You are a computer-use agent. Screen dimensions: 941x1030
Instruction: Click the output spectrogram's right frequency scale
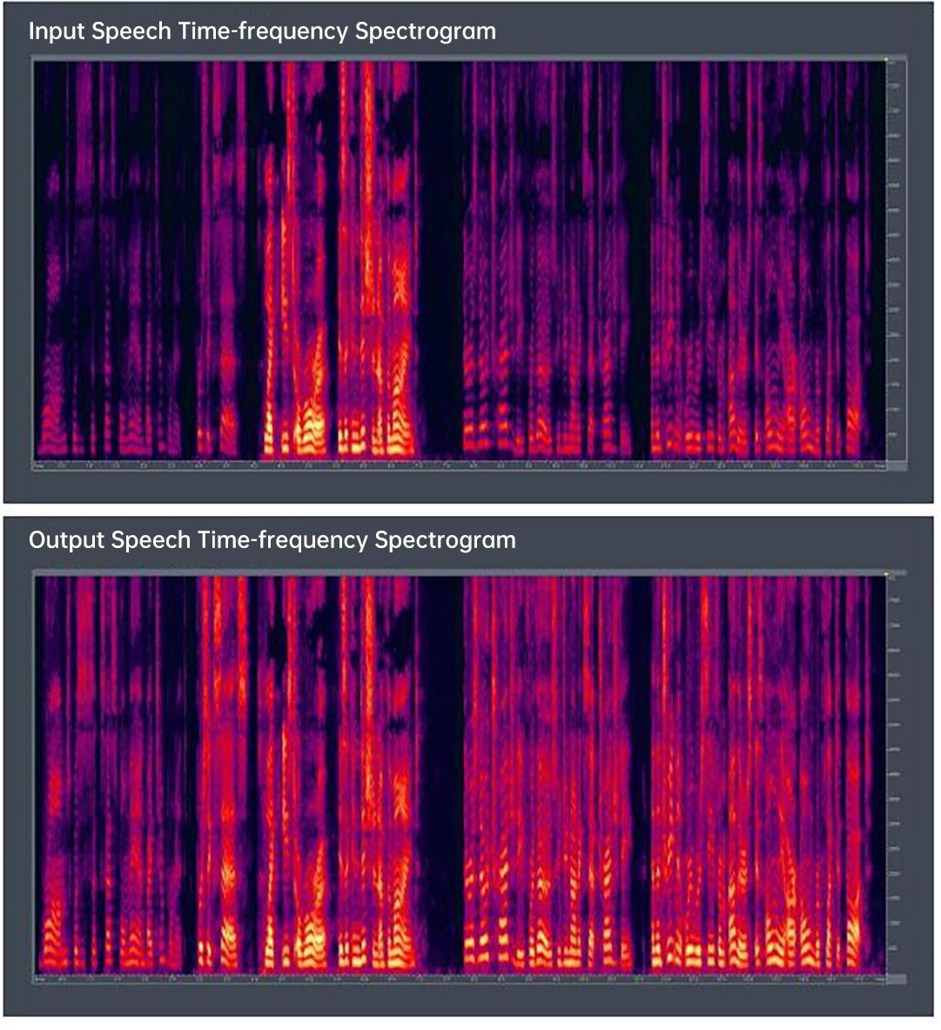coord(896,774)
